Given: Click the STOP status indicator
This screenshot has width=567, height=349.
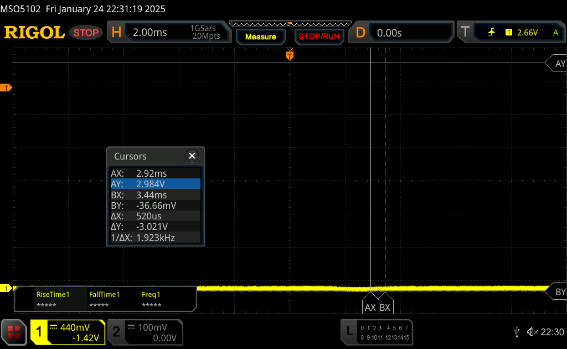Looking at the screenshot, I should (x=86, y=33).
